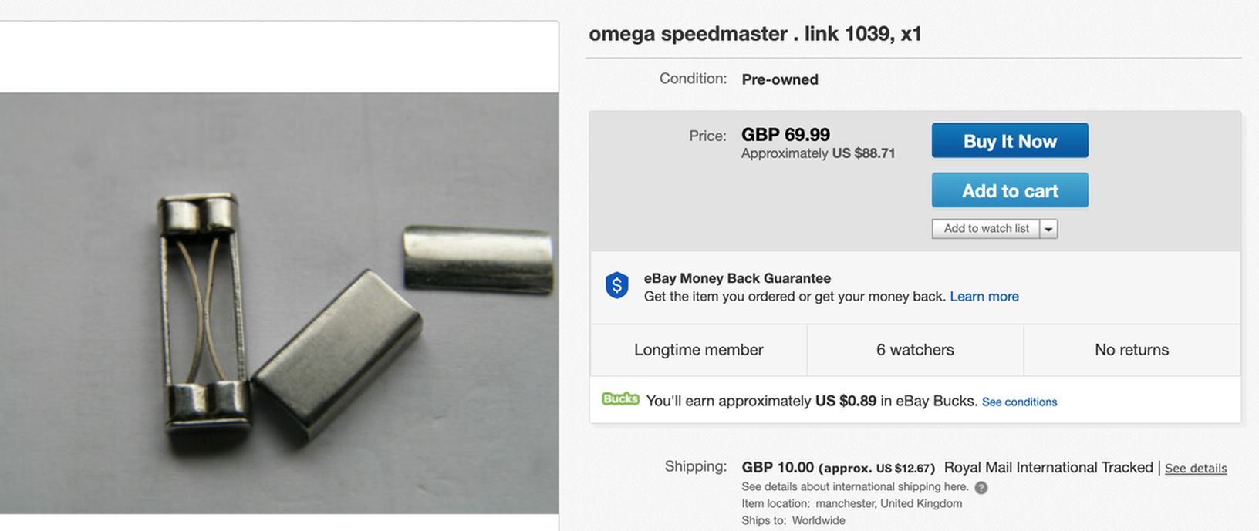This screenshot has width=1259, height=531.
Task: Expand the watch list dropdown arrow
Action: click(x=1048, y=229)
